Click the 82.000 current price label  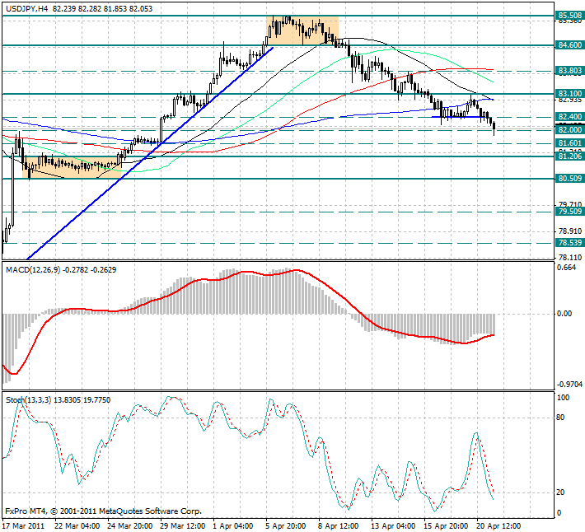(570, 129)
